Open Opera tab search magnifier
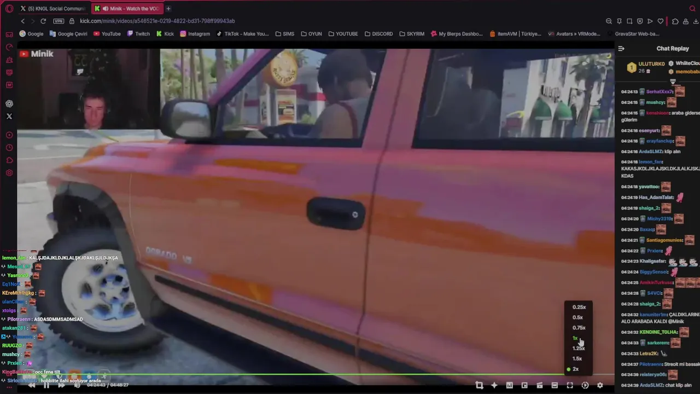700x394 pixels. (692, 8)
